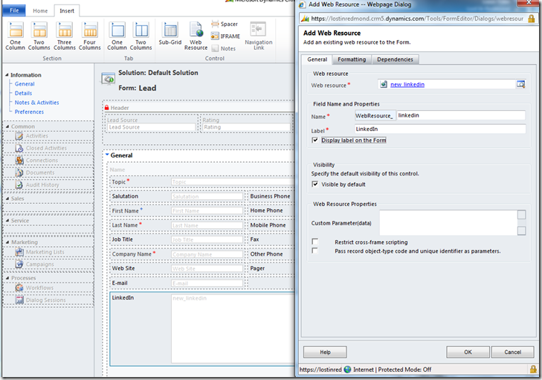
Task: Insert a Four Columns section
Action: (x=89, y=36)
